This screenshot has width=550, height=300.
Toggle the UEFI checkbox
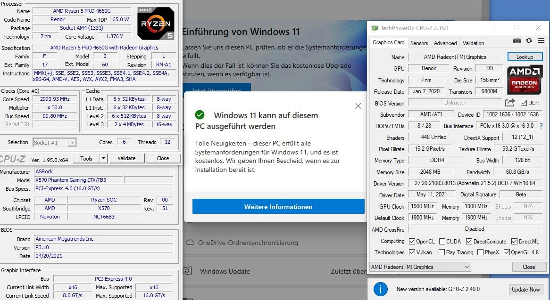click(524, 103)
